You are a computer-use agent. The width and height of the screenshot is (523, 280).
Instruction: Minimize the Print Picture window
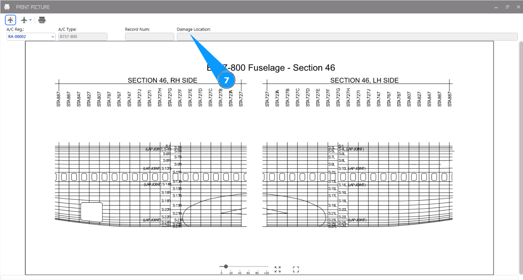pos(496,7)
